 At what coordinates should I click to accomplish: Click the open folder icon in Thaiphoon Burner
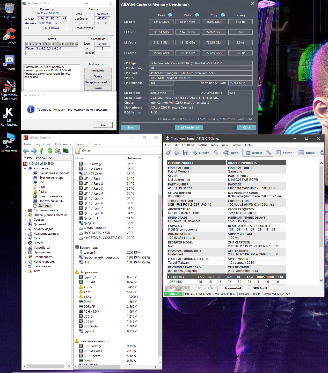[x=177, y=153]
